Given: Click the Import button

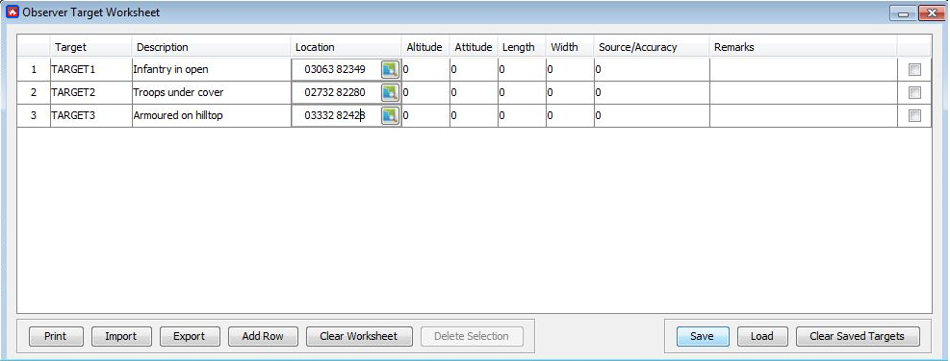Looking at the screenshot, I should coord(120,336).
